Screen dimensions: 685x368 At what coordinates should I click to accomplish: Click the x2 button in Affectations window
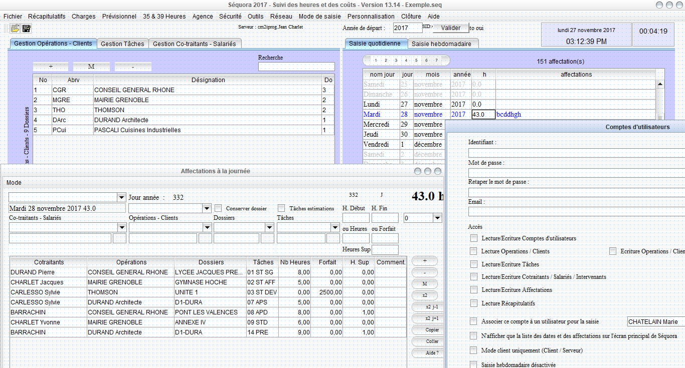(425, 295)
